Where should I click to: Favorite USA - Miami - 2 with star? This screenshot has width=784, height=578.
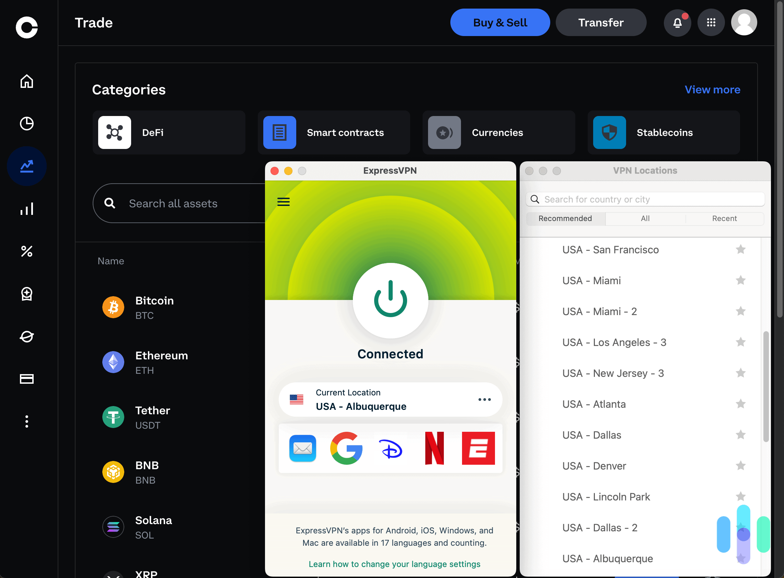pyautogui.click(x=741, y=311)
